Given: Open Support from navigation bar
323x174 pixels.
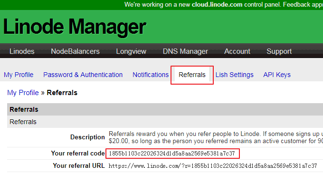Looking at the screenshot, I should coord(279,51).
